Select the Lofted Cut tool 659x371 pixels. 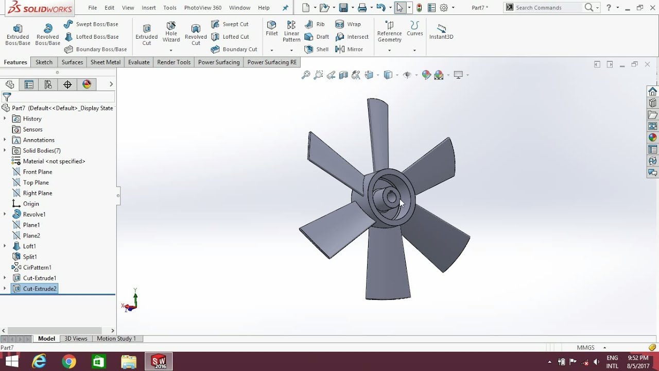[230, 37]
